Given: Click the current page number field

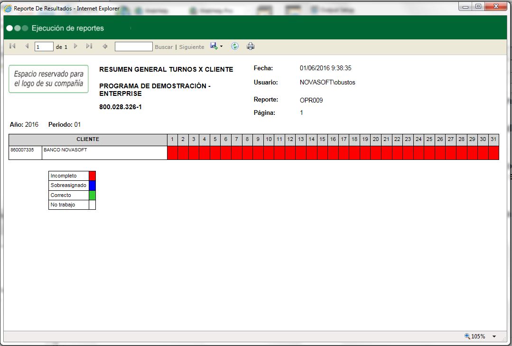Looking at the screenshot, I should click(x=44, y=47).
